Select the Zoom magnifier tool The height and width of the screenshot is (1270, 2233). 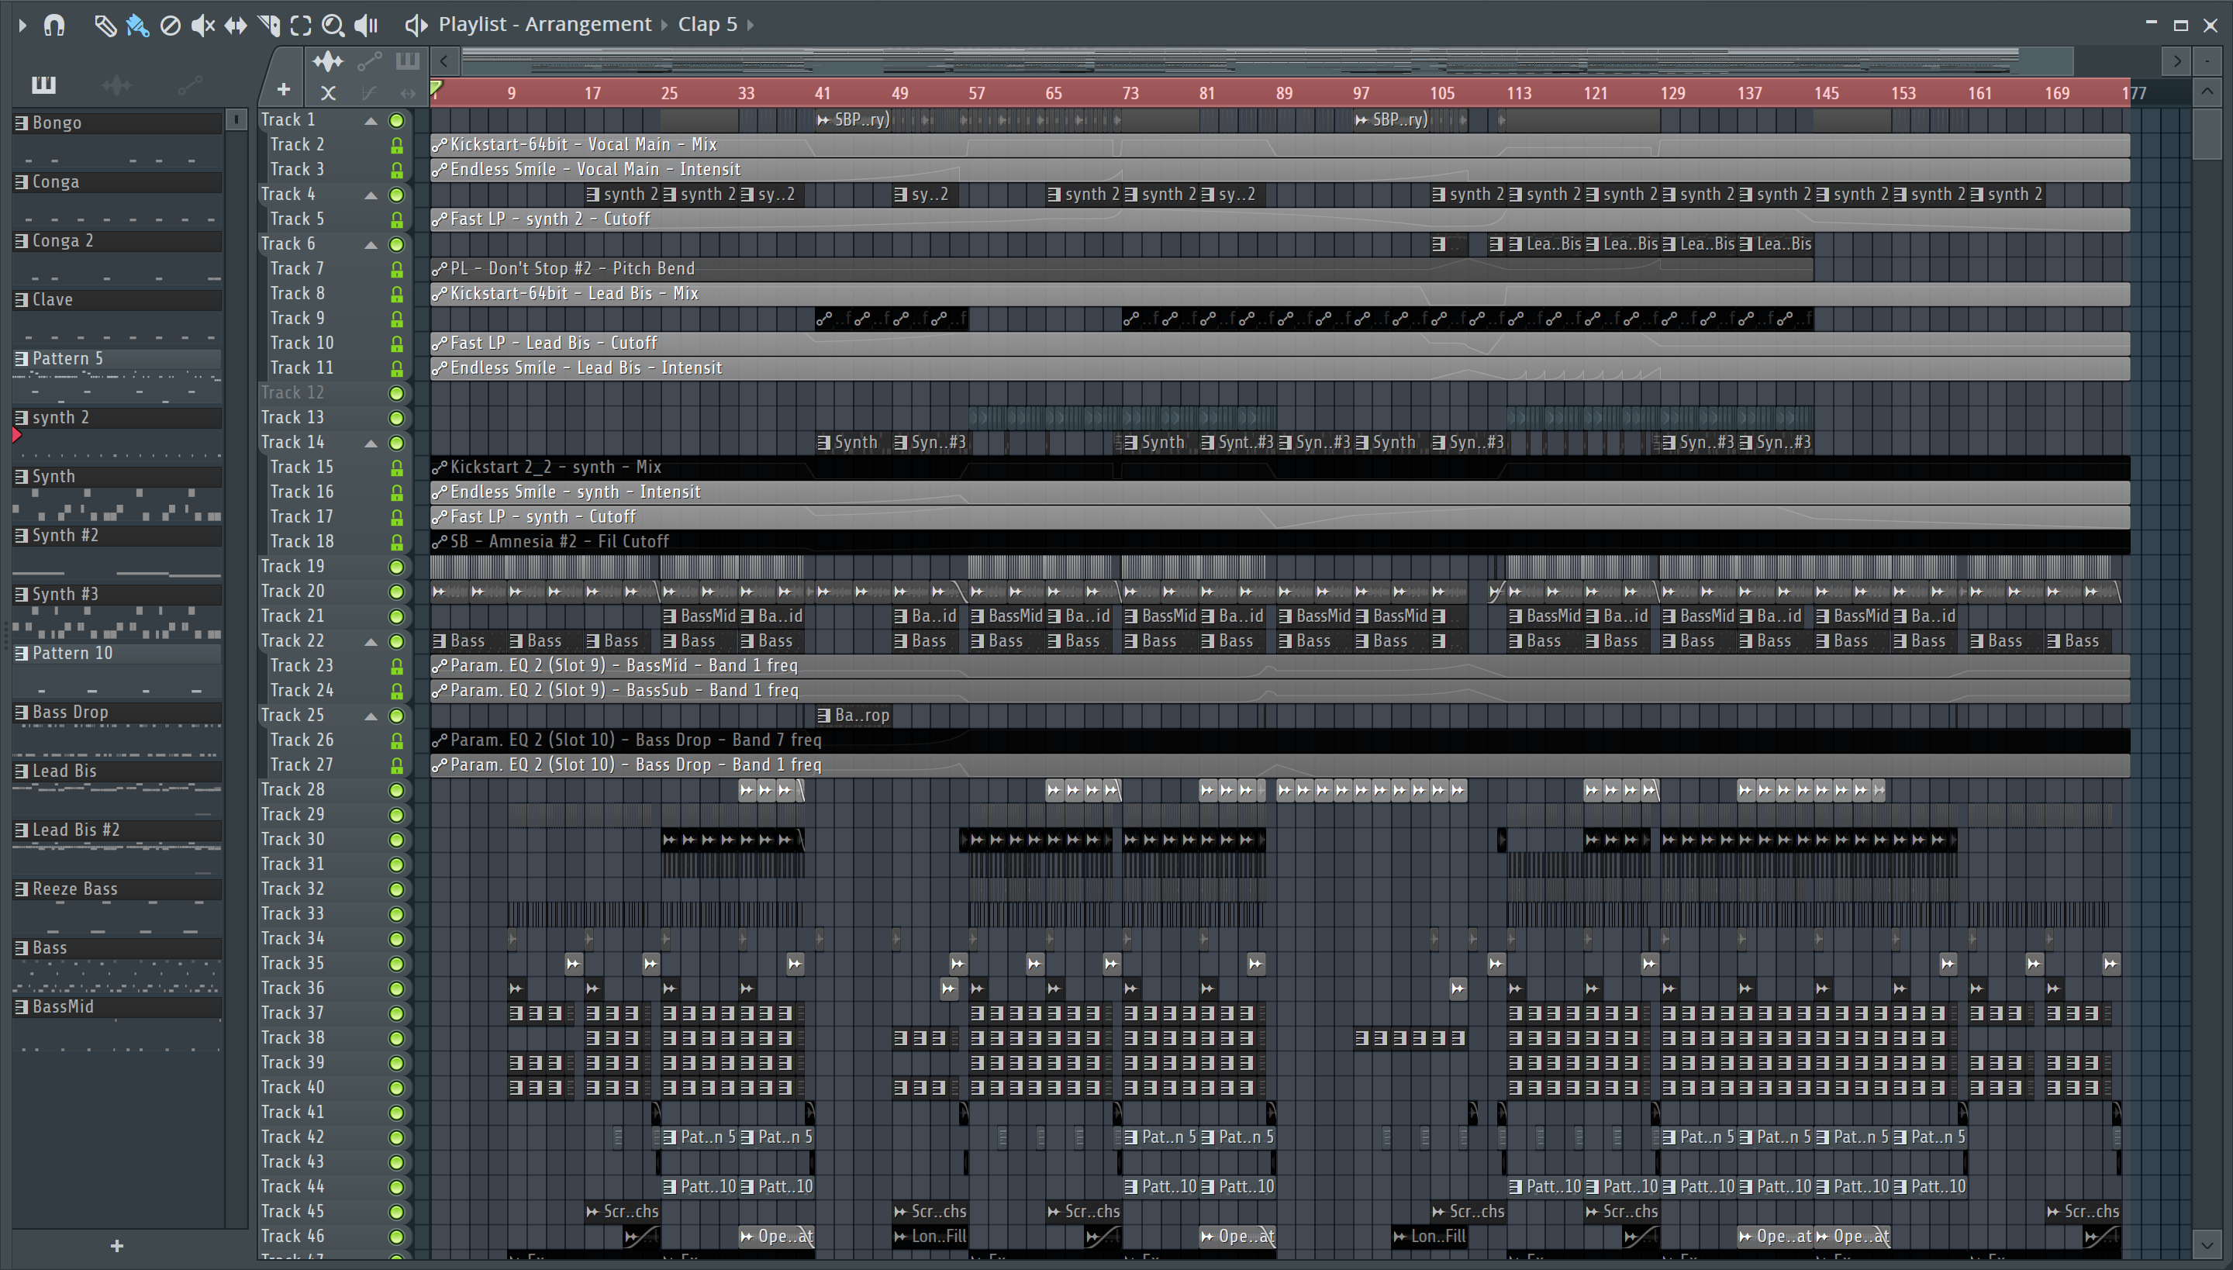click(x=333, y=26)
